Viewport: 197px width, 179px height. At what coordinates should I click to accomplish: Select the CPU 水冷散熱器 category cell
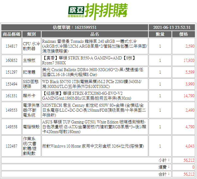click(31, 46)
